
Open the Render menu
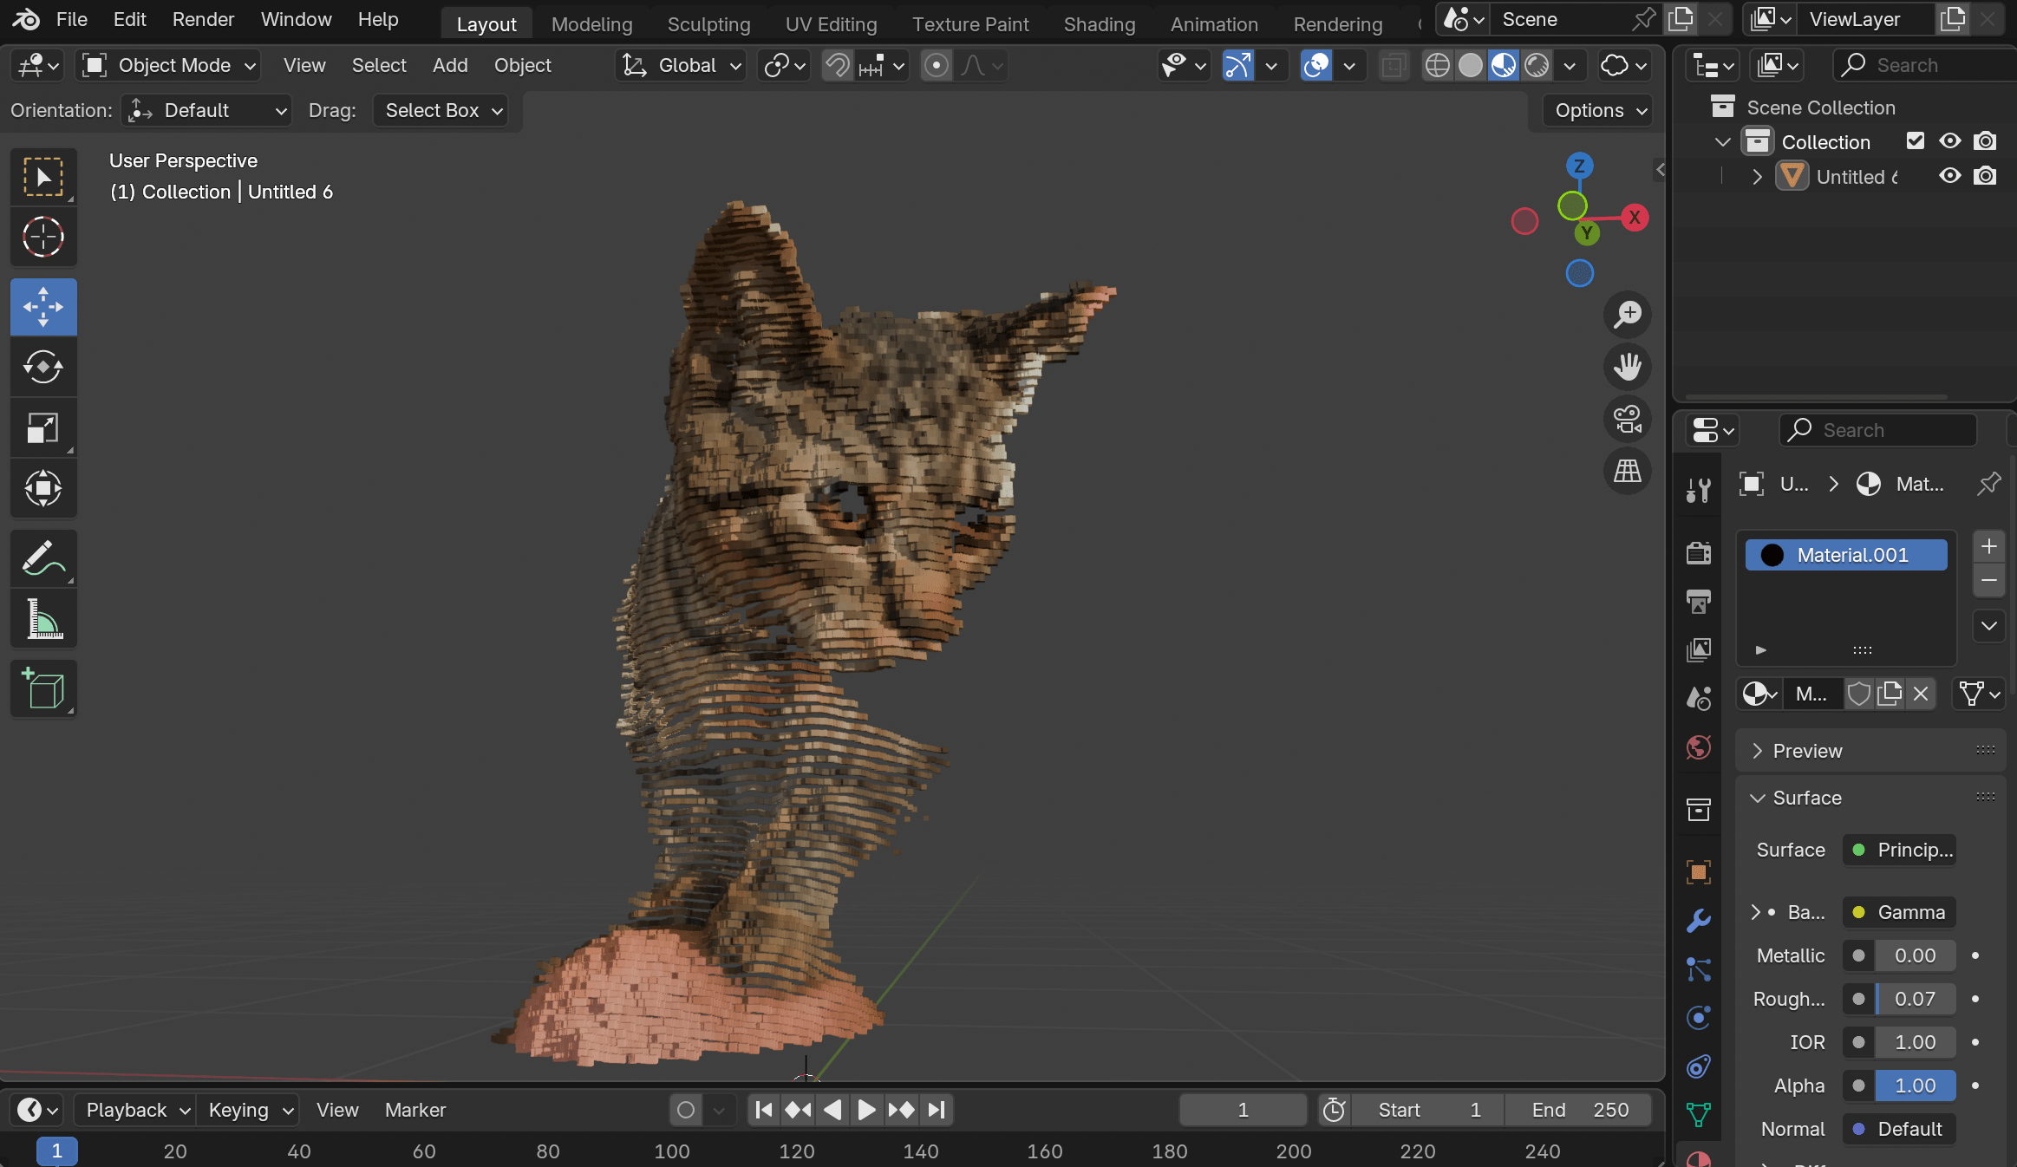pos(203,19)
